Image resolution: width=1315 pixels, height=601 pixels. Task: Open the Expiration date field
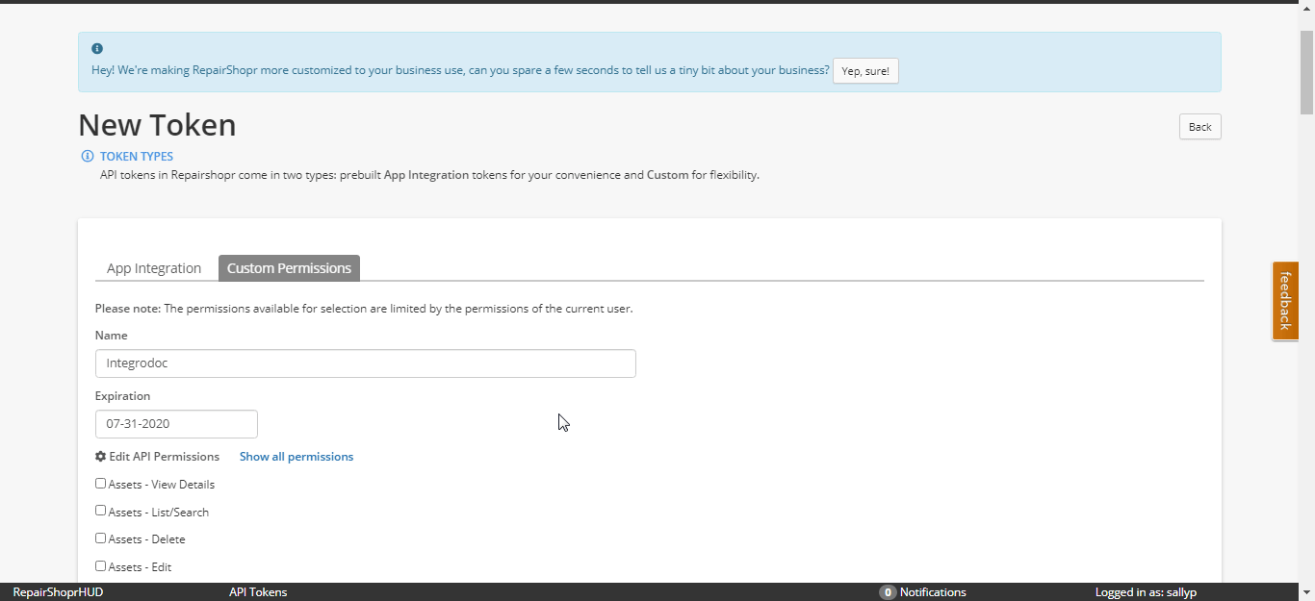[x=176, y=424]
